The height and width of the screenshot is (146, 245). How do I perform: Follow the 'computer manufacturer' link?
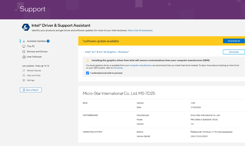click(x=141, y=66)
